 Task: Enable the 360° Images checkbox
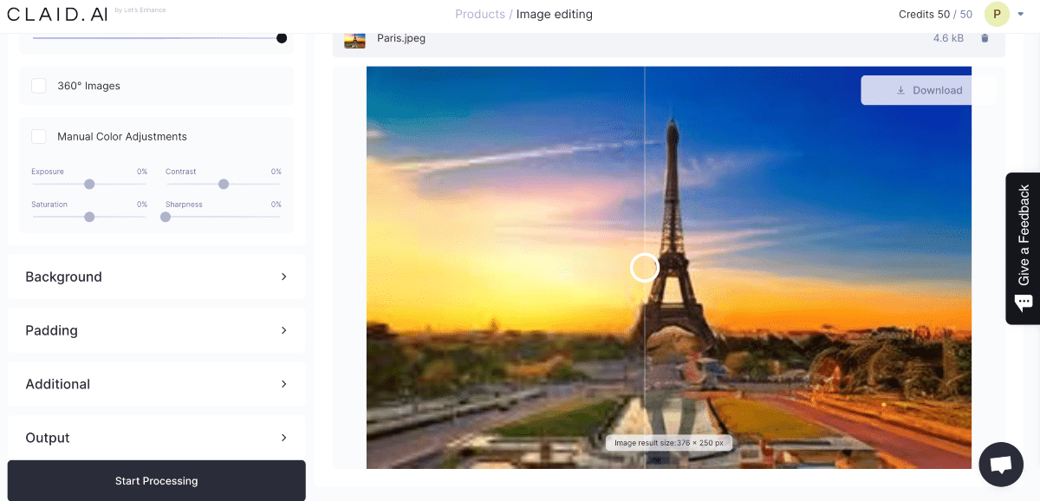(39, 86)
